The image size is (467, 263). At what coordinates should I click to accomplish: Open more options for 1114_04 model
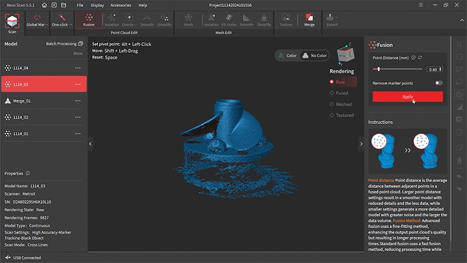[78, 67]
